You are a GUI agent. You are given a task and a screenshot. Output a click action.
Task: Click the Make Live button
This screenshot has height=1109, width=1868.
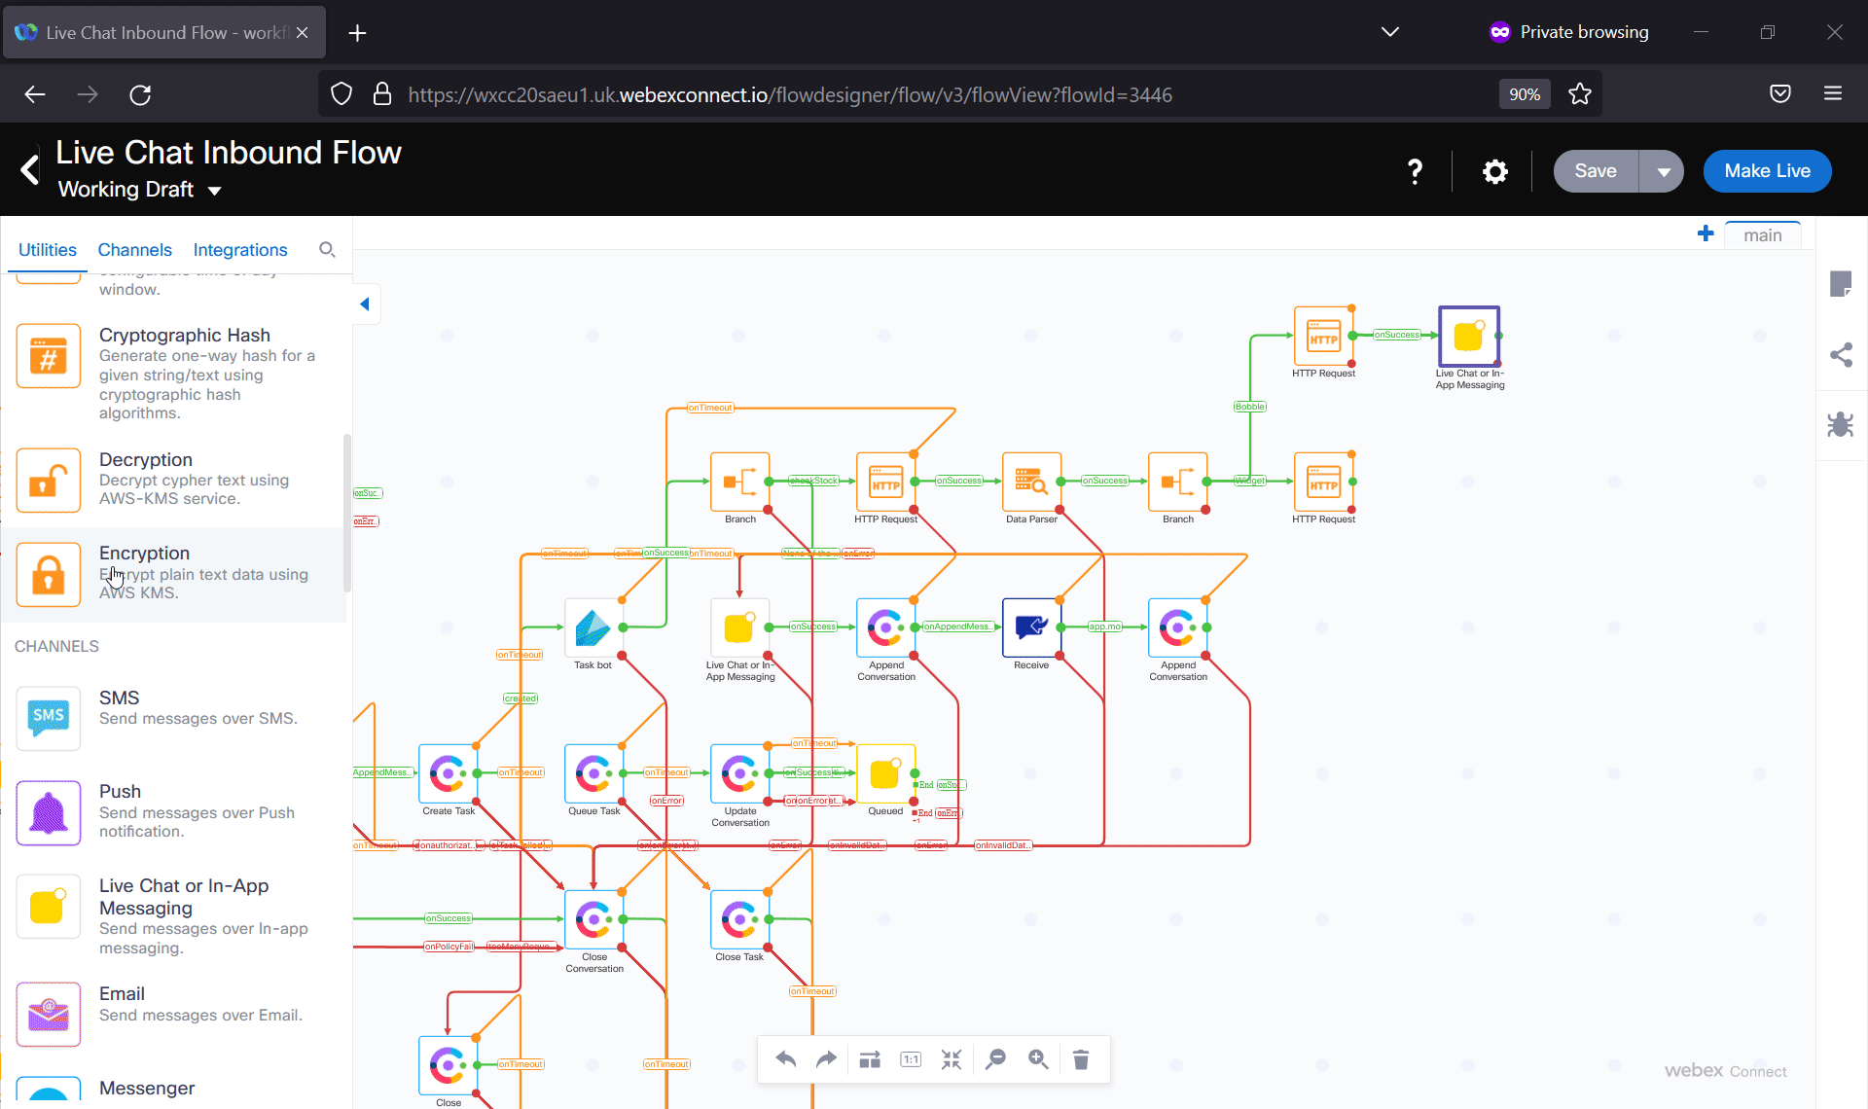coord(1767,171)
